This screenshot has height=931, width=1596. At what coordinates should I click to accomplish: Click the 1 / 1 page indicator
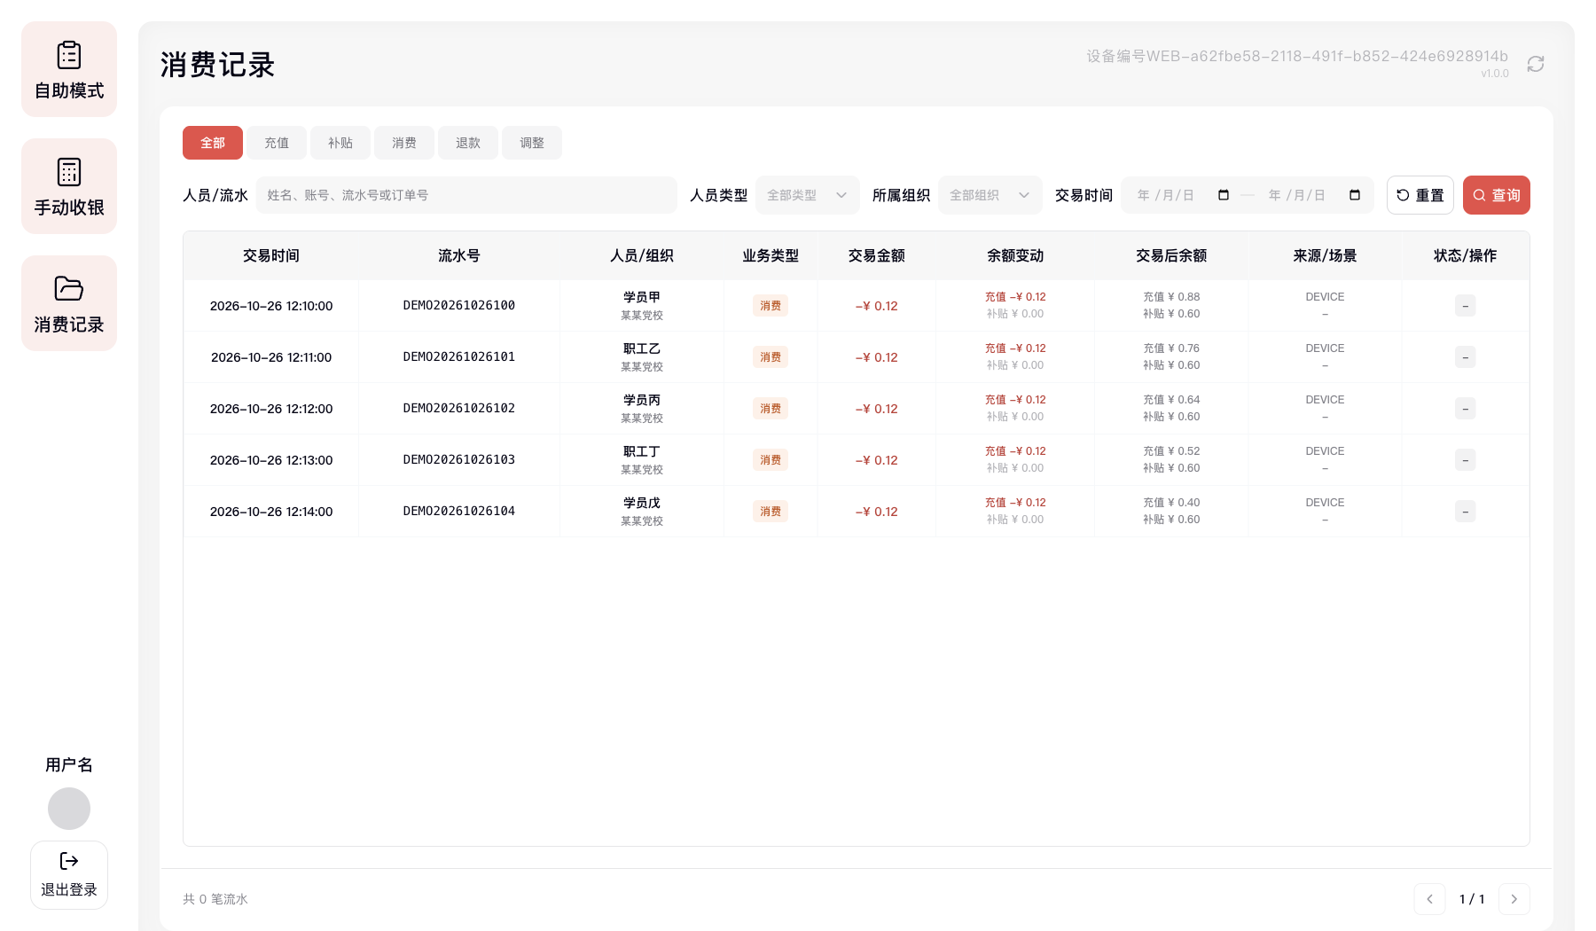pos(1472,899)
